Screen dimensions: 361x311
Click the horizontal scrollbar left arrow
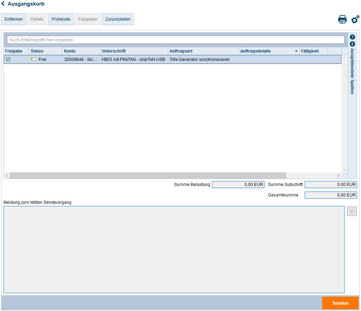pyautogui.click(x=7, y=175)
